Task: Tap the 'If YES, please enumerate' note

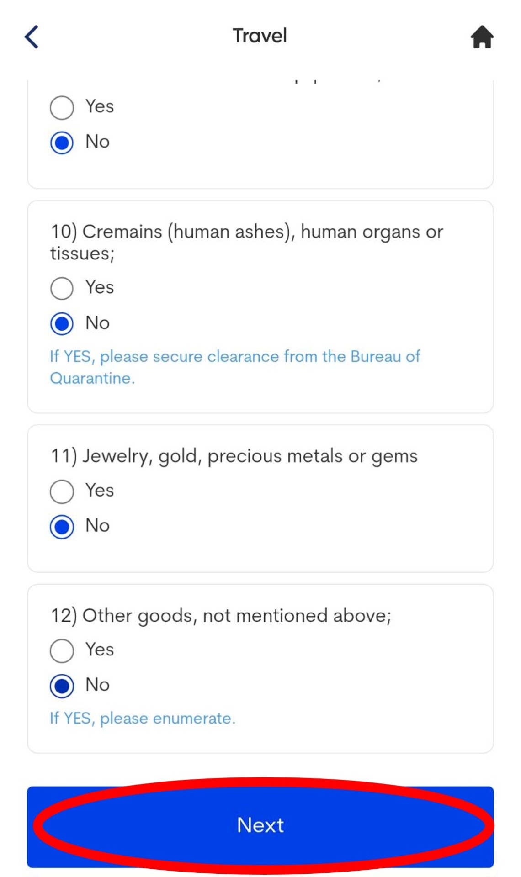Action: point(143,718)
